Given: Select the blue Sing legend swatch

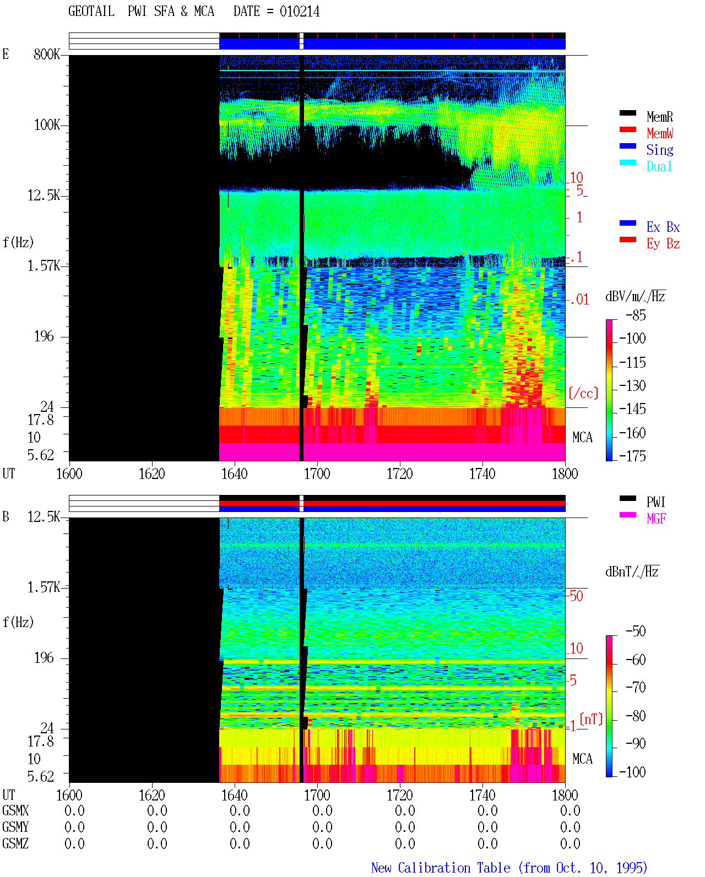Looking at the screenshot, I should [x=628, y=146].
